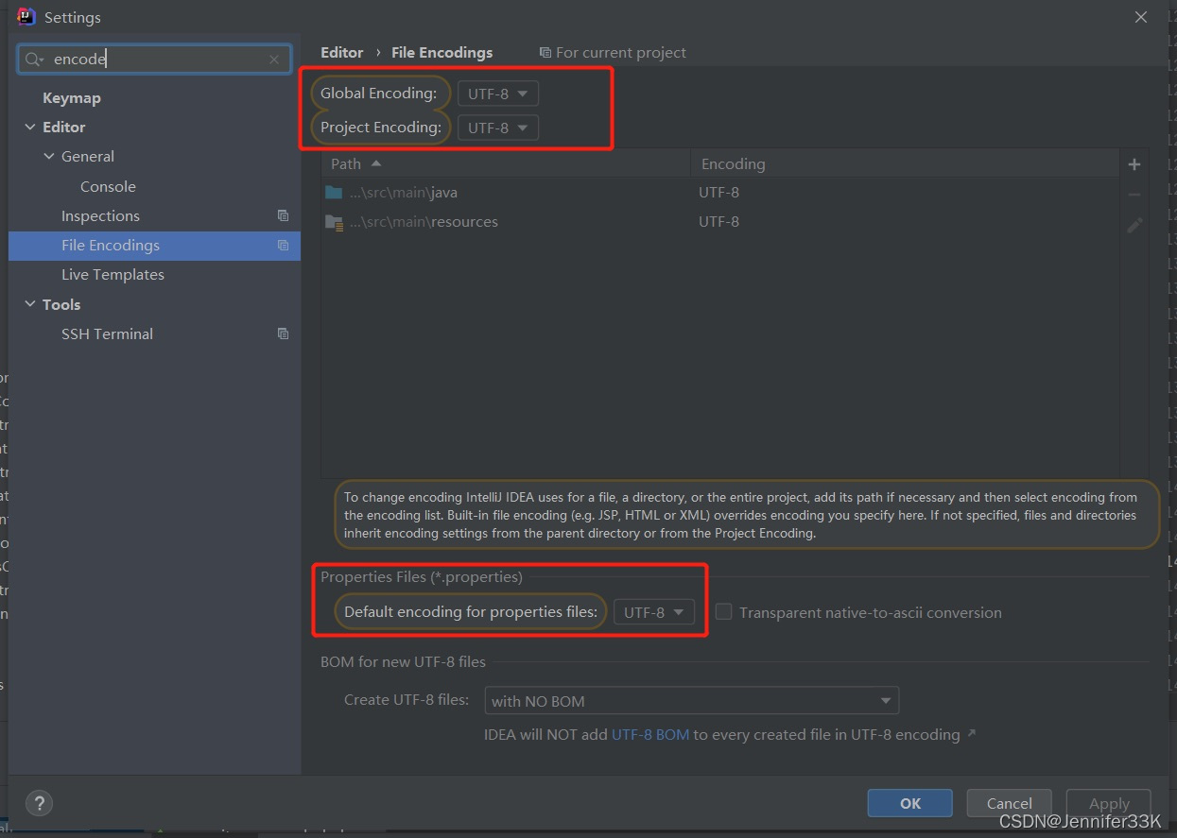The height and width of the screenshot is (838, 1177).
Task: Click the remove path minus icon
Action: tap(1134, 193)
